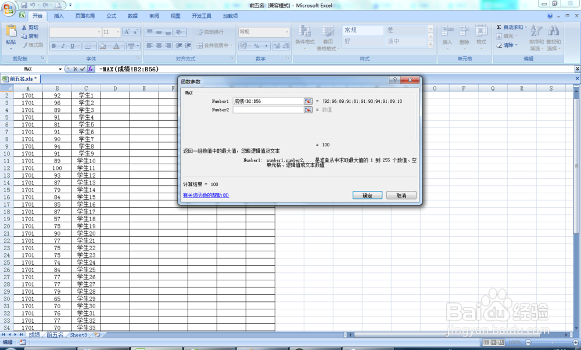Click the Number1 input field in the dialog

coord(268,102)
